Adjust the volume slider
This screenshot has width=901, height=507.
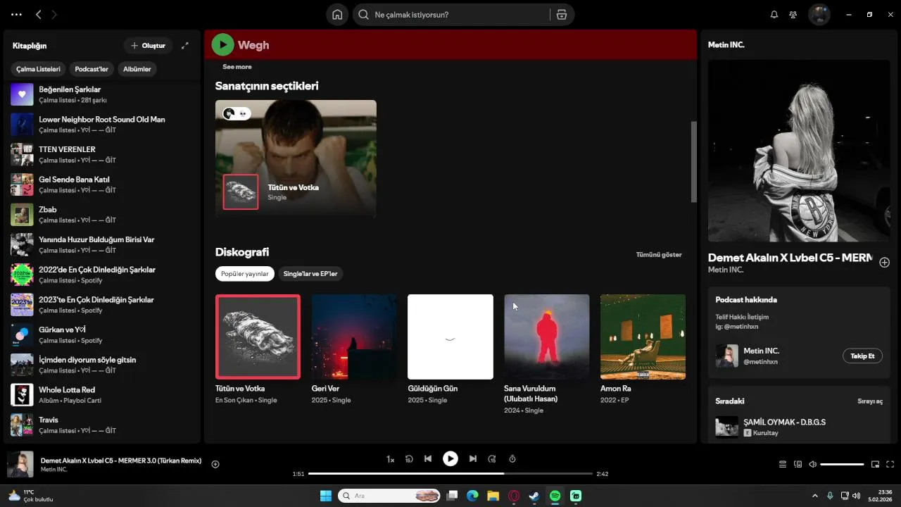(842, 464)
